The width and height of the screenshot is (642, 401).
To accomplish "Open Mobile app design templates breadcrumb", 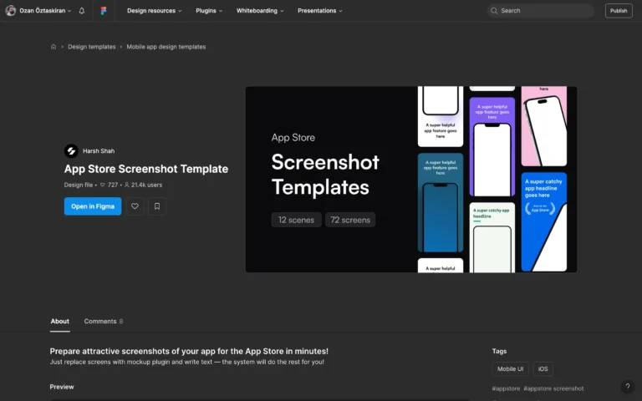I will click(x=166, y=47).
